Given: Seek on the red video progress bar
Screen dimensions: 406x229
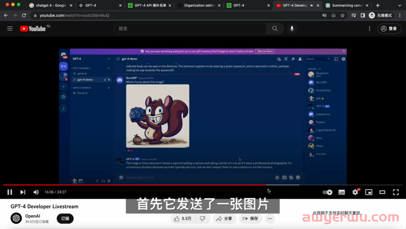Looking at the screenshot, I should point(134,185).
